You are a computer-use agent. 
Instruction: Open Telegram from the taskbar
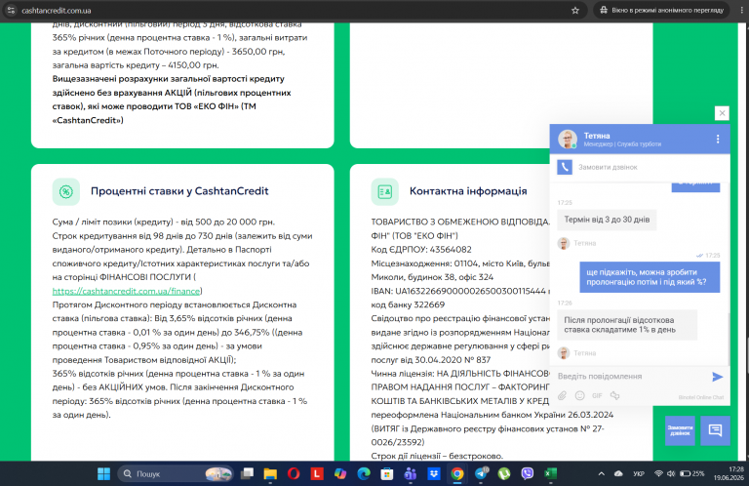pos(481,473)
